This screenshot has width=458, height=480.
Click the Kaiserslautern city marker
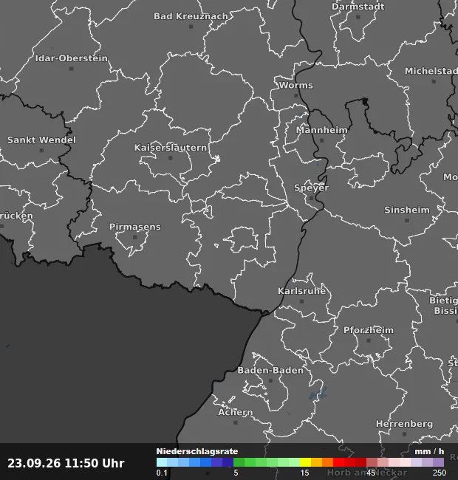tap(171, 158)
